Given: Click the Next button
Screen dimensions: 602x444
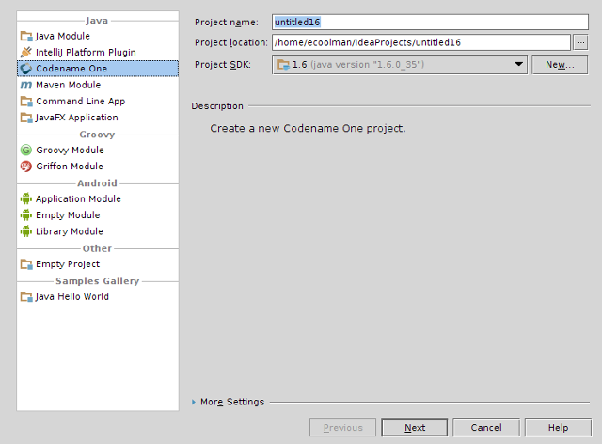Looking at the screenshot, I should click(415, 428).
